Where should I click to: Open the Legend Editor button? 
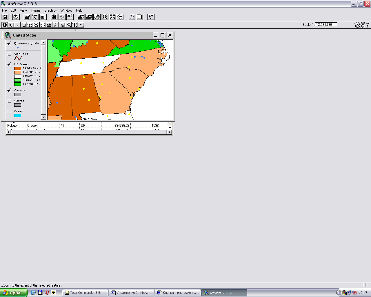coord(35,17)
